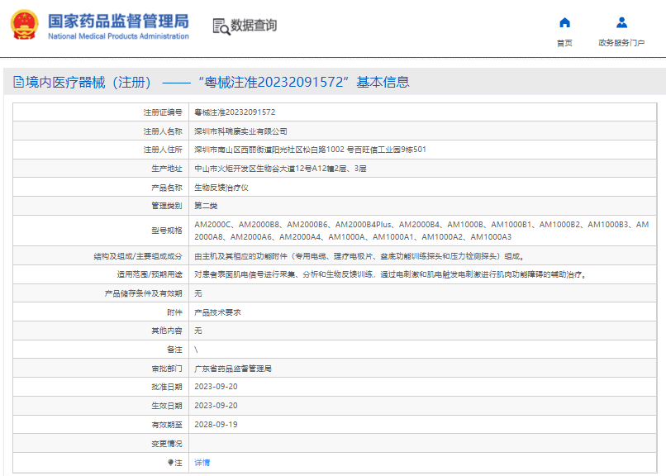Click the 附件 row label
The width and height of the screenshot is (666, 476).
click(174, 312)
